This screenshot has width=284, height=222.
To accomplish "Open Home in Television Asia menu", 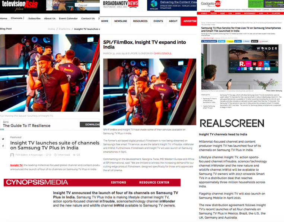I will [4, 18].
